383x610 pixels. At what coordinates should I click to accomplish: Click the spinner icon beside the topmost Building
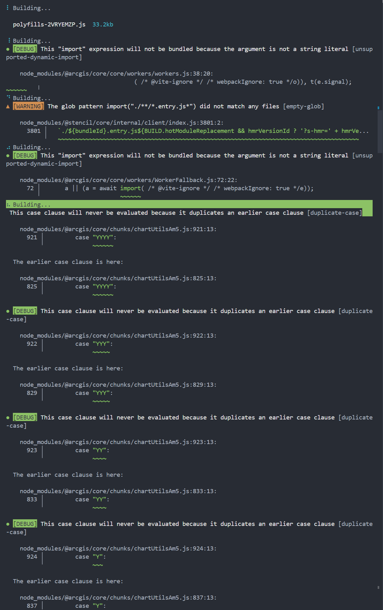click(x=8, y=8)
